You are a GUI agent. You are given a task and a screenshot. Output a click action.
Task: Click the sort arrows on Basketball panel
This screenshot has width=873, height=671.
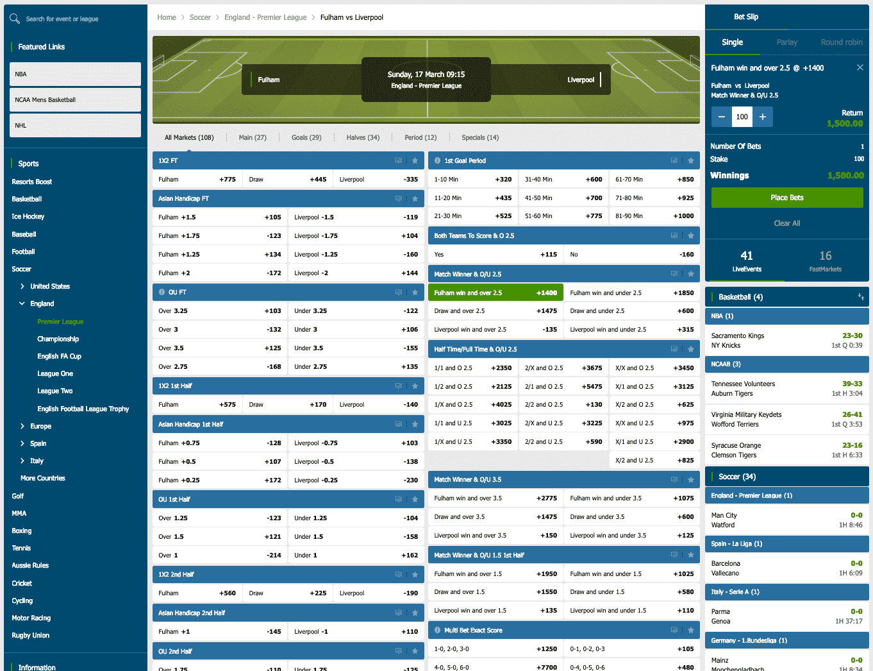(860, 297)
